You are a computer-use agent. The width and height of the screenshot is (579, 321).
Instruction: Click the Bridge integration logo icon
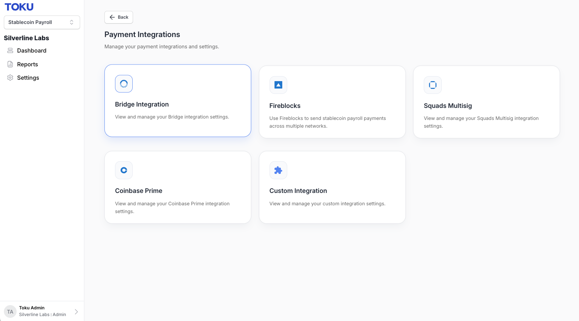[124, 84]
